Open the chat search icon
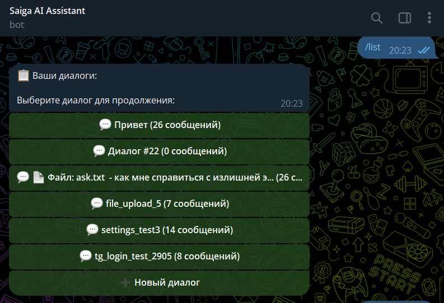 (377, 18)
